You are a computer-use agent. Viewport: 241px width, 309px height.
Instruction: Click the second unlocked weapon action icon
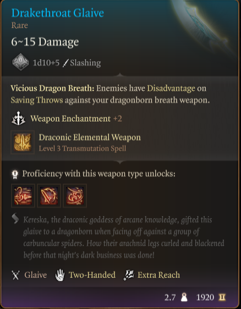click(49, 196)
